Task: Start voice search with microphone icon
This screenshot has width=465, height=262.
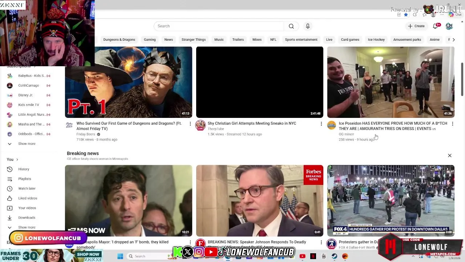Action: pos(308,26)
